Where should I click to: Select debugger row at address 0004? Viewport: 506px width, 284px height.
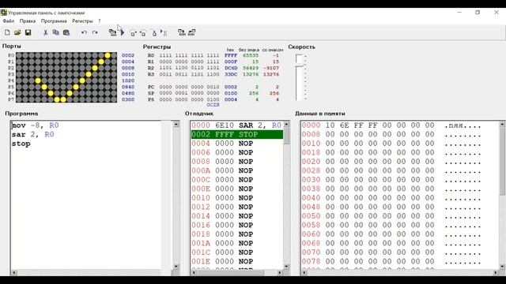pos(236,144)
